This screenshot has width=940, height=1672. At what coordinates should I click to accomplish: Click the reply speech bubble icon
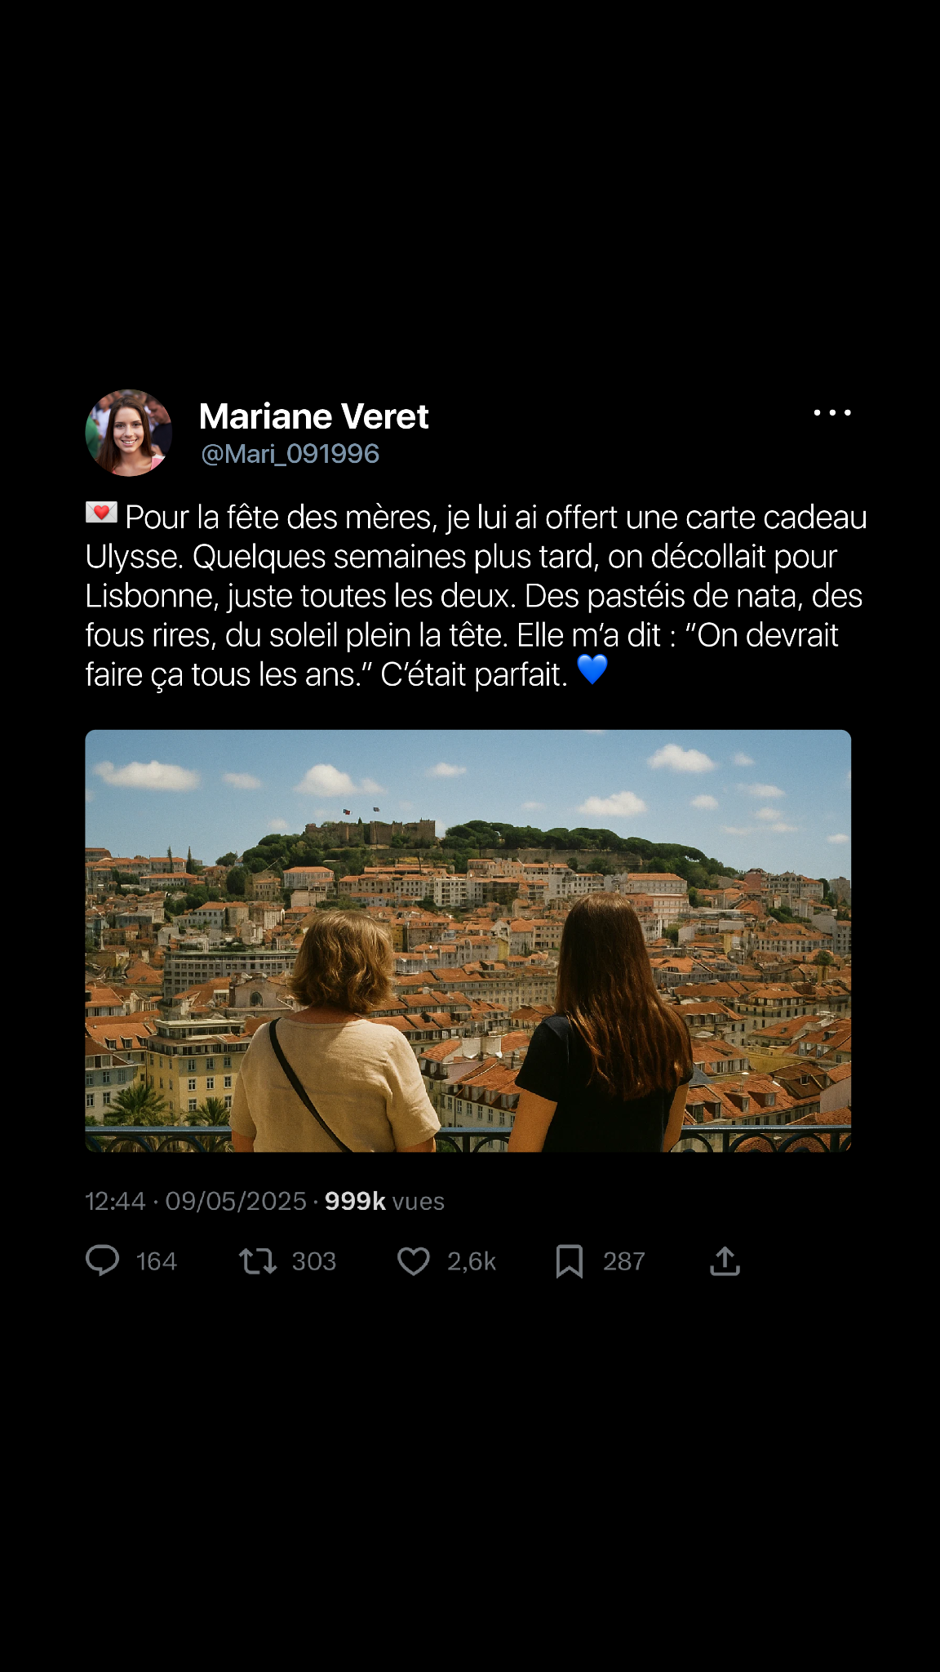(103, 1261)
